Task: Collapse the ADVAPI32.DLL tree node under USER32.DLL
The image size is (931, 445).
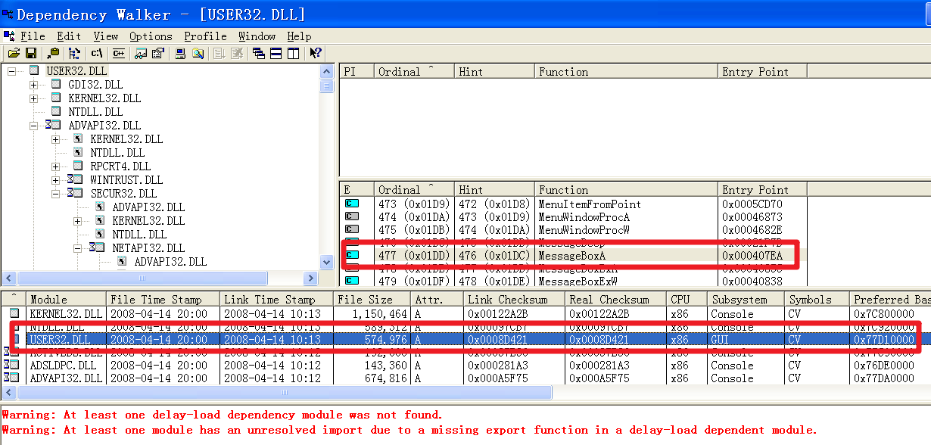Action: click(x=33, y=125)
